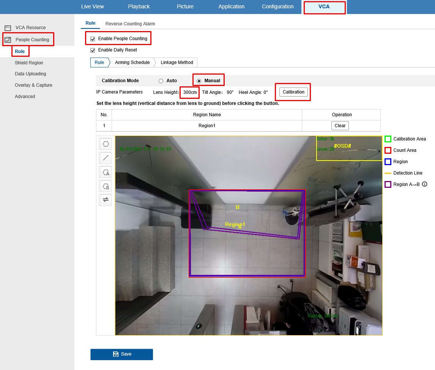Toggle Enable People Counting checkbox
The image size is (435, 370).
coord(93,39)
